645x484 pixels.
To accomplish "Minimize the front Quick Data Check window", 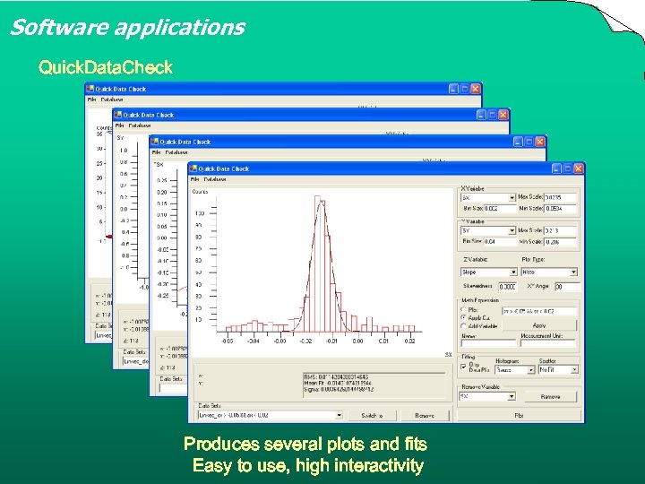I will pyautogui.click(x=556, y=169).
